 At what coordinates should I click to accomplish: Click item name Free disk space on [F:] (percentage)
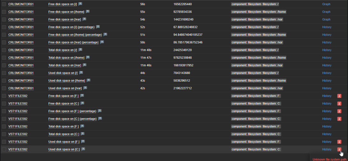(72, 111)
